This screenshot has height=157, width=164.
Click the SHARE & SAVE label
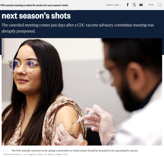pos(113,5)
